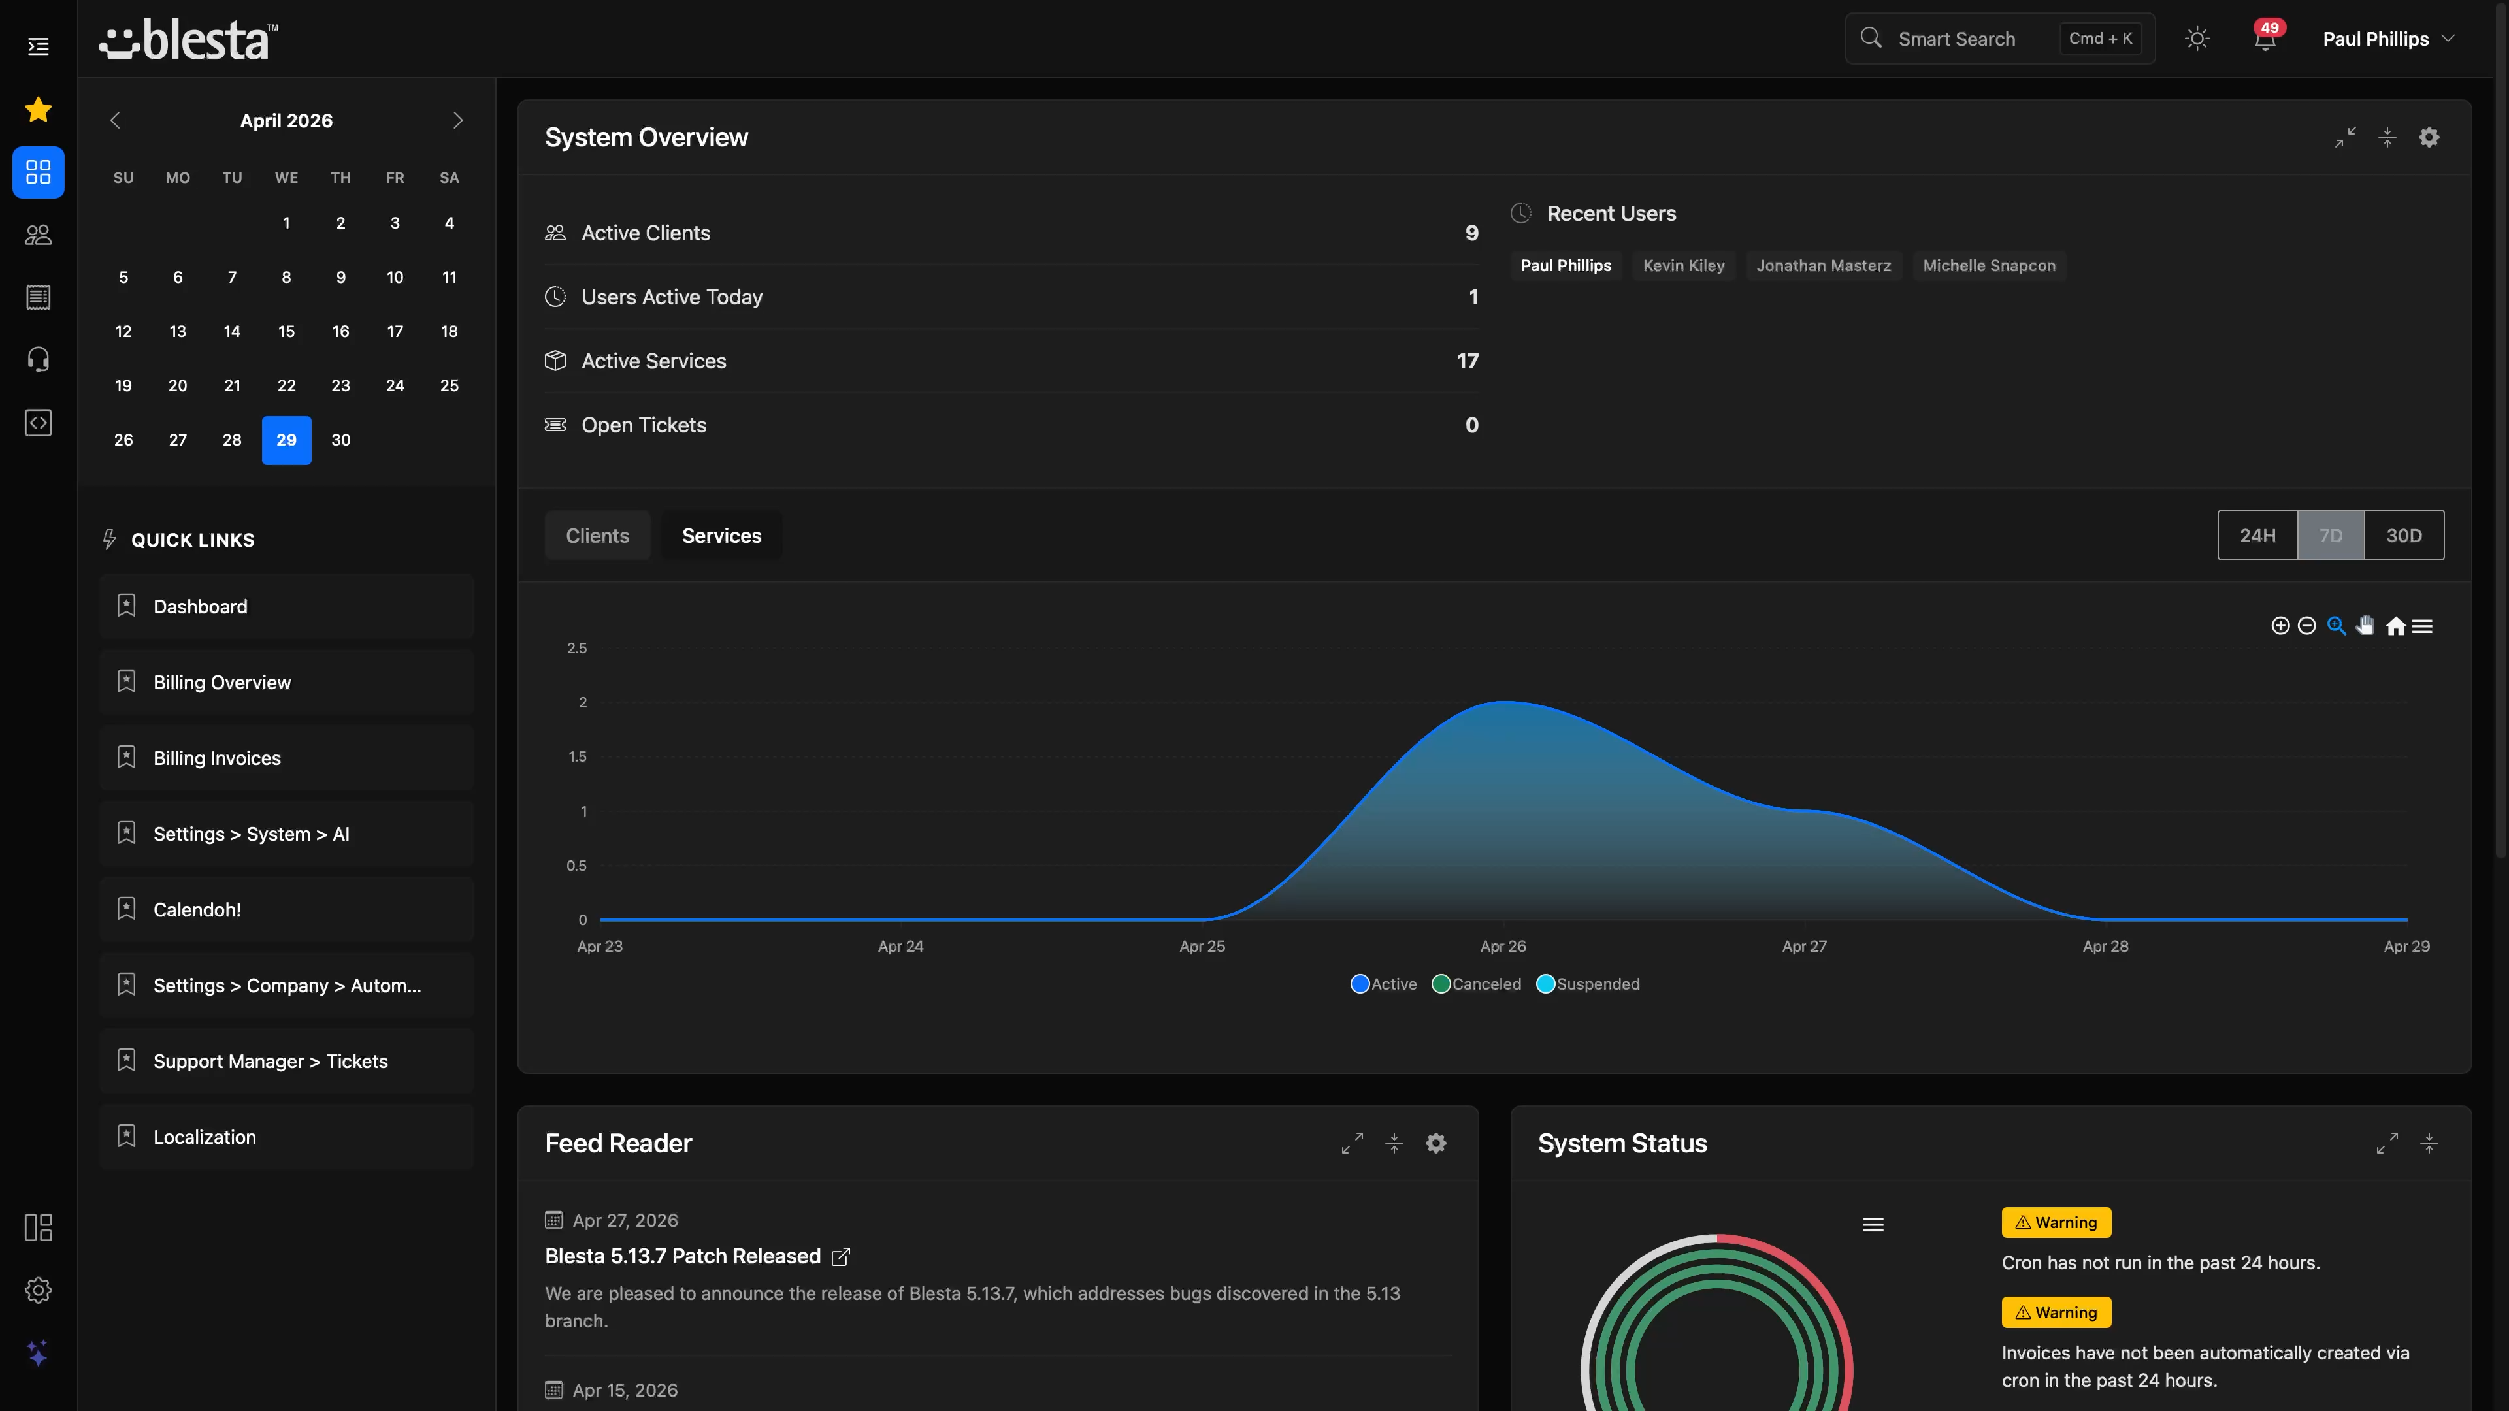The width and height of the screenshot is (2509, 1411).
Task: Select recent user Jonathan Masterz
Action: 1824,266
